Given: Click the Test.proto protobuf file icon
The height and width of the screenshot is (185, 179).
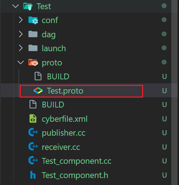Looking at the screenshot, I should (38, 91).
